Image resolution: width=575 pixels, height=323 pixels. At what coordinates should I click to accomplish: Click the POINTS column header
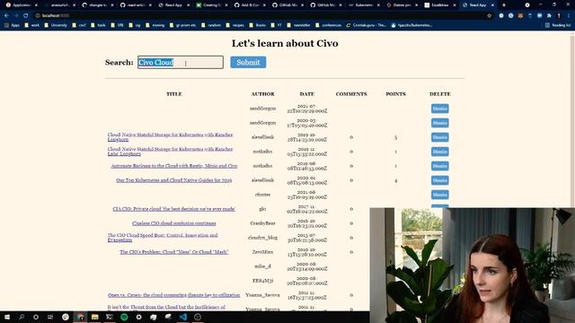click(x=395, y=94)
